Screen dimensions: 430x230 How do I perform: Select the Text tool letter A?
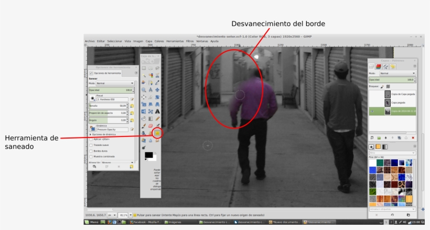tap(157, 111)
